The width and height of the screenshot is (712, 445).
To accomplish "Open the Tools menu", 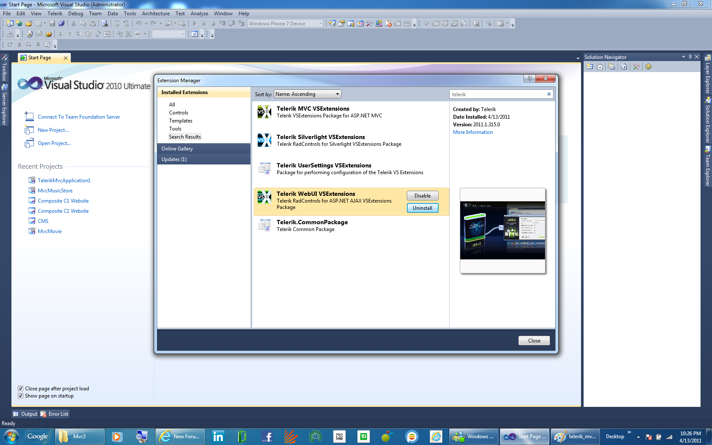I will (130, 14).
